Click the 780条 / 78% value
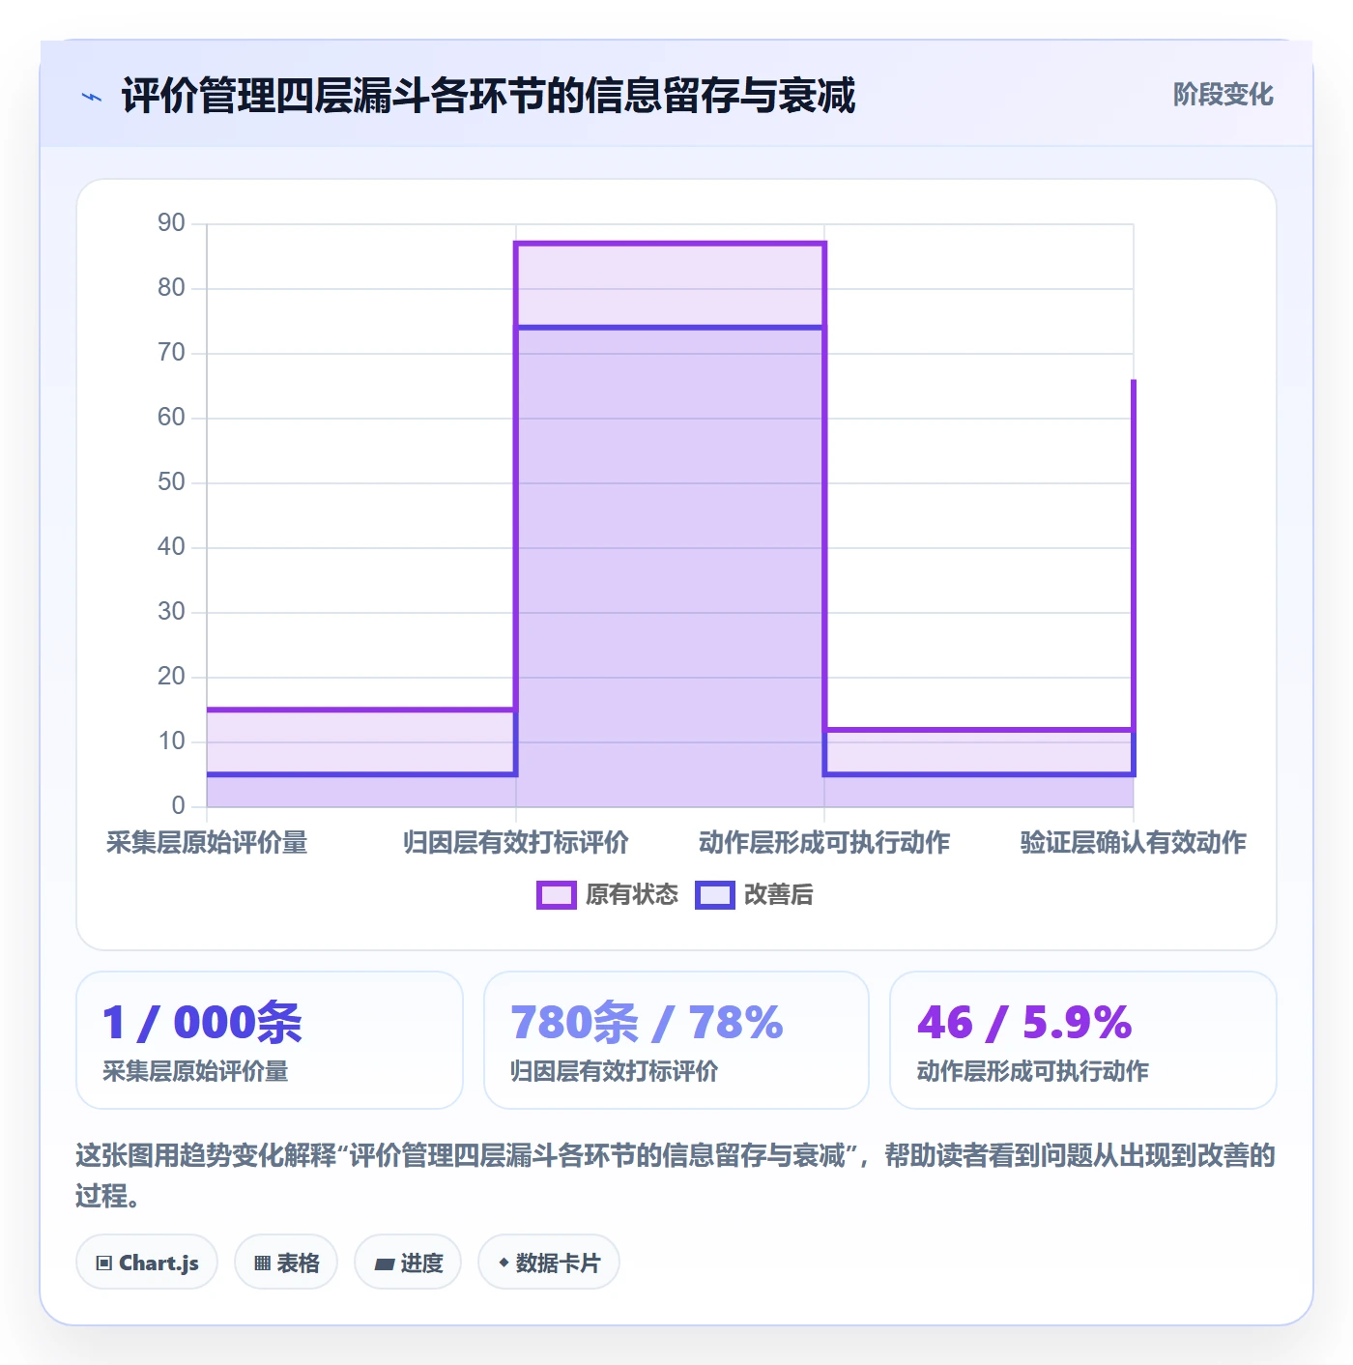The image size is (1353, 1365). [x=647, y=1023]
